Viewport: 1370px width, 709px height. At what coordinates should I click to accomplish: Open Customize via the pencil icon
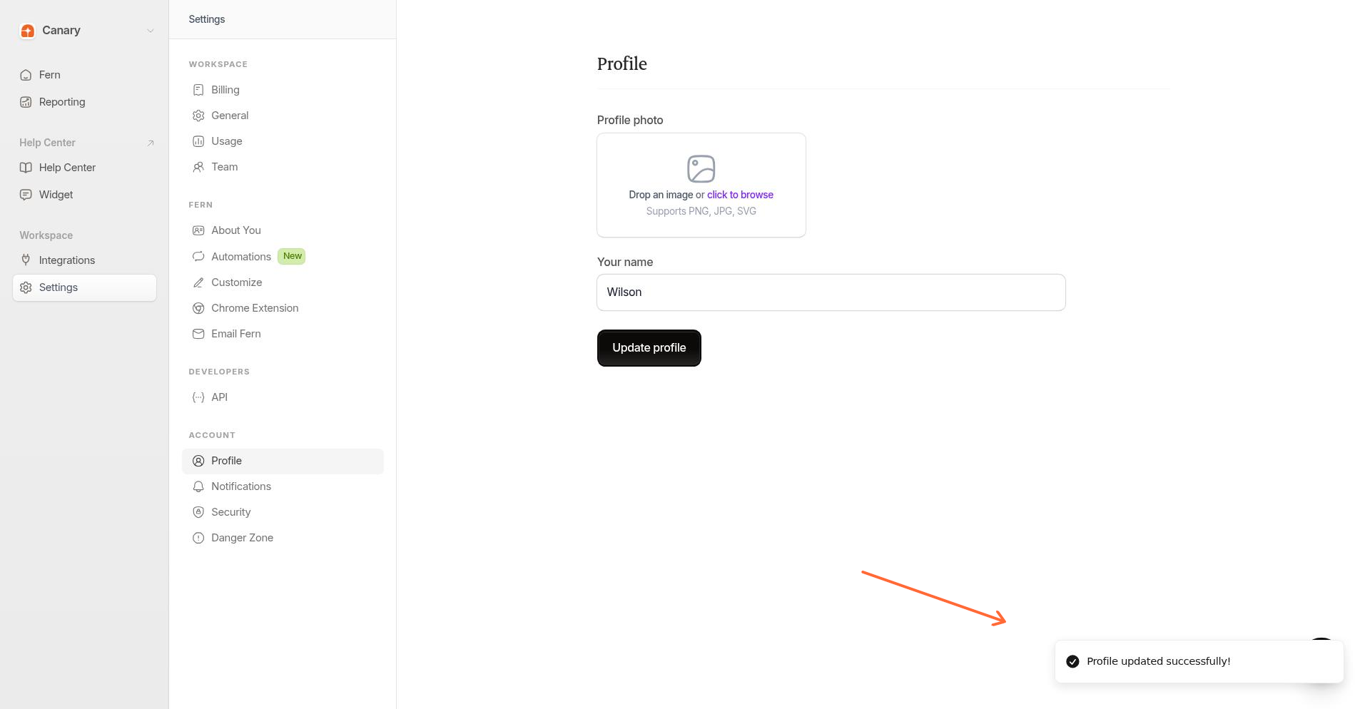click(x=198, y=282)
